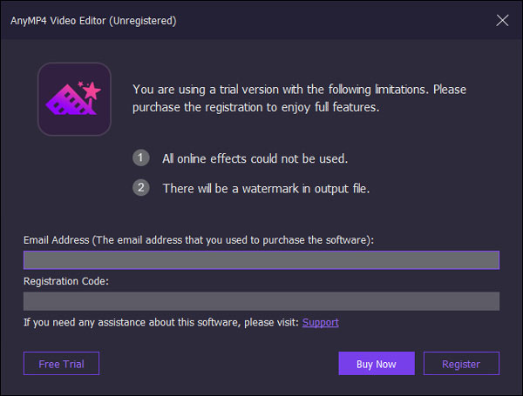Click the 'You are using a trial version' line
Screen dimensions: 523x396
[299, 89]
